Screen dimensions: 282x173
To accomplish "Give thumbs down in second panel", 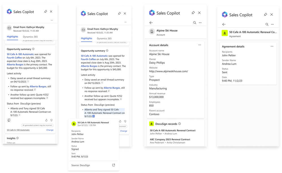I will point(125,121).
